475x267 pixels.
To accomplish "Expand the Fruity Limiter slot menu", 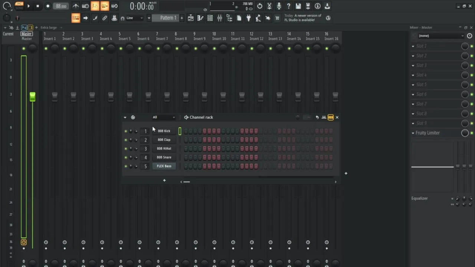I will click(413, 133).
